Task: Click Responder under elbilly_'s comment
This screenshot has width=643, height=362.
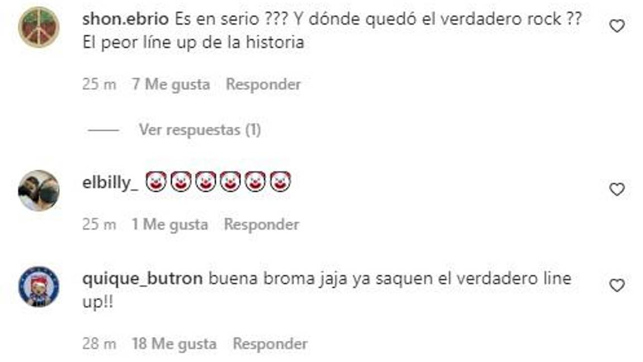Action: tap(262, 225)
